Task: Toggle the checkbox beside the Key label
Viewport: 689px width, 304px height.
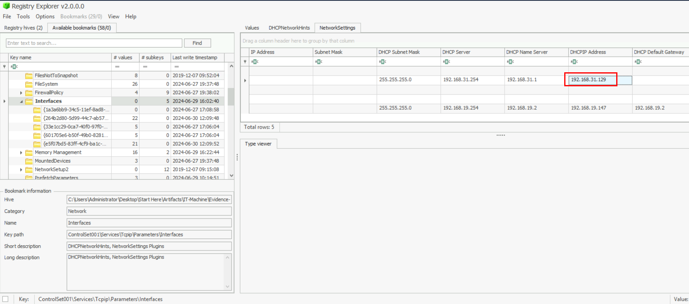Action: tap(6, 299)
